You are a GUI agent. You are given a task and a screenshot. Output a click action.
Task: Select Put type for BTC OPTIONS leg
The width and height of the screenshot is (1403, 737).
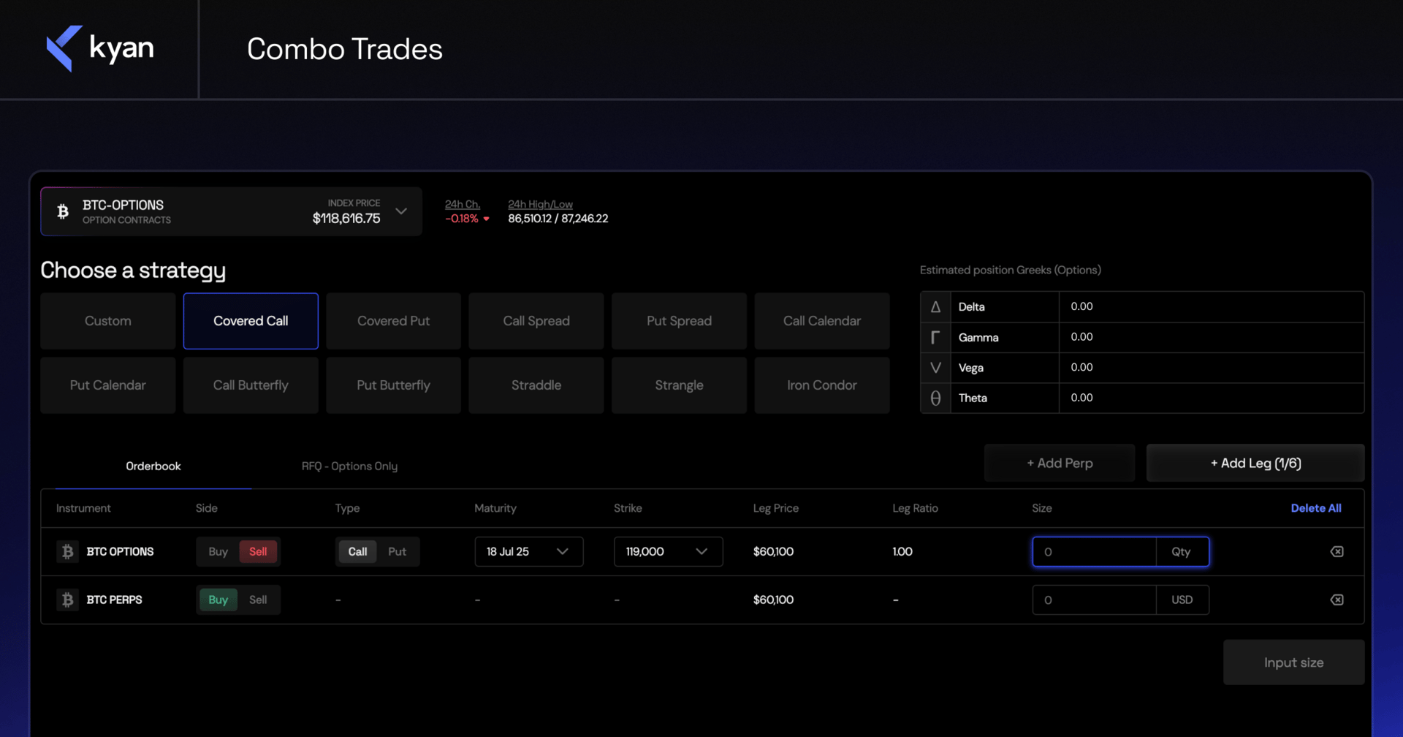click(x=397, y=551)
